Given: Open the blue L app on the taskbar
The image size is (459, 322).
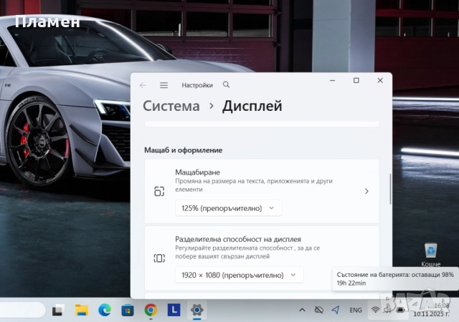Looking at the screenshot, I should coord(174,310).
